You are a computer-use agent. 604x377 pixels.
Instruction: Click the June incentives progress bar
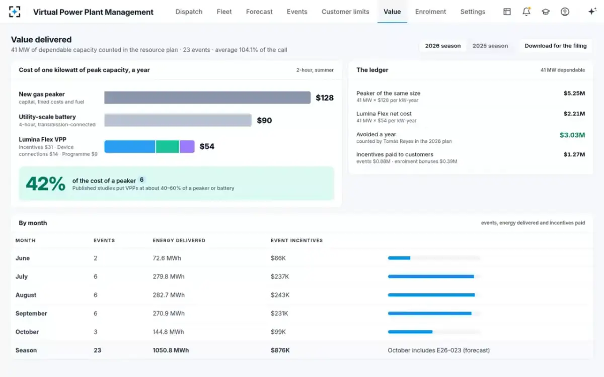click(x=434, y=258)
